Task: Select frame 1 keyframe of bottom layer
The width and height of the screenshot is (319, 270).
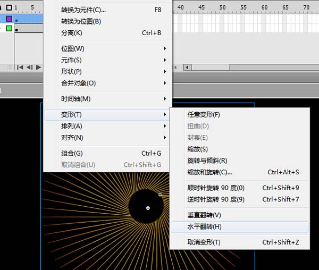Action: [x=16, y=30]
